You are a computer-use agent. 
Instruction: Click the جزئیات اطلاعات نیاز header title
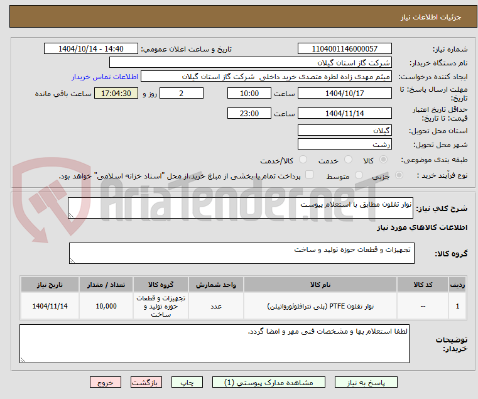pyautogui.click(x=431, y=17)
